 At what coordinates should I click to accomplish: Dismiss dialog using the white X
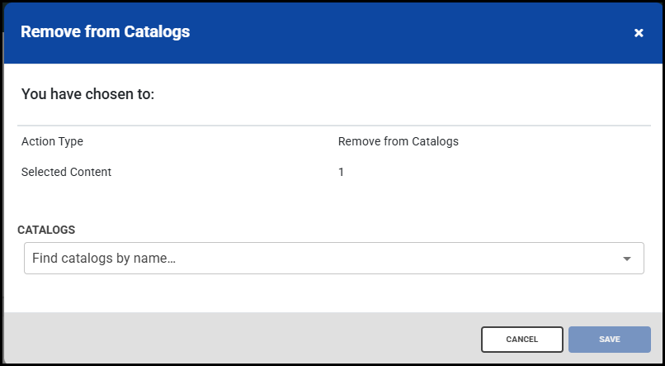tap(638, 33)
